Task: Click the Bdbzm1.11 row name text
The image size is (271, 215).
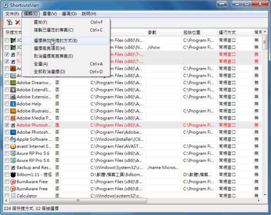Action: (x=34, y=175)
